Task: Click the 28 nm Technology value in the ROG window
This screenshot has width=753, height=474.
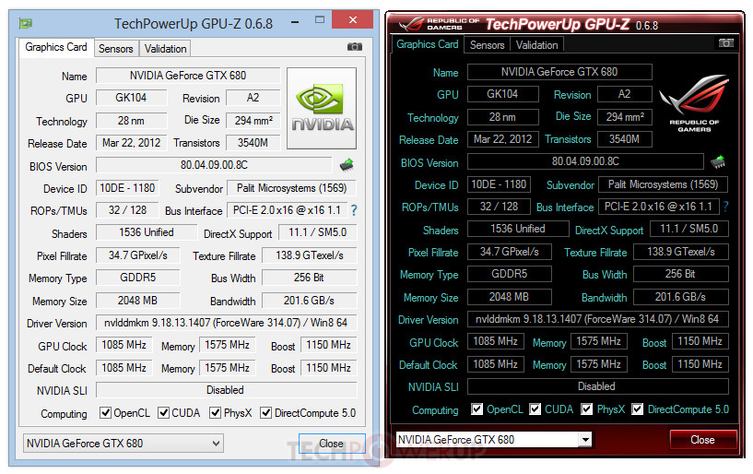Action: [503, 117]
